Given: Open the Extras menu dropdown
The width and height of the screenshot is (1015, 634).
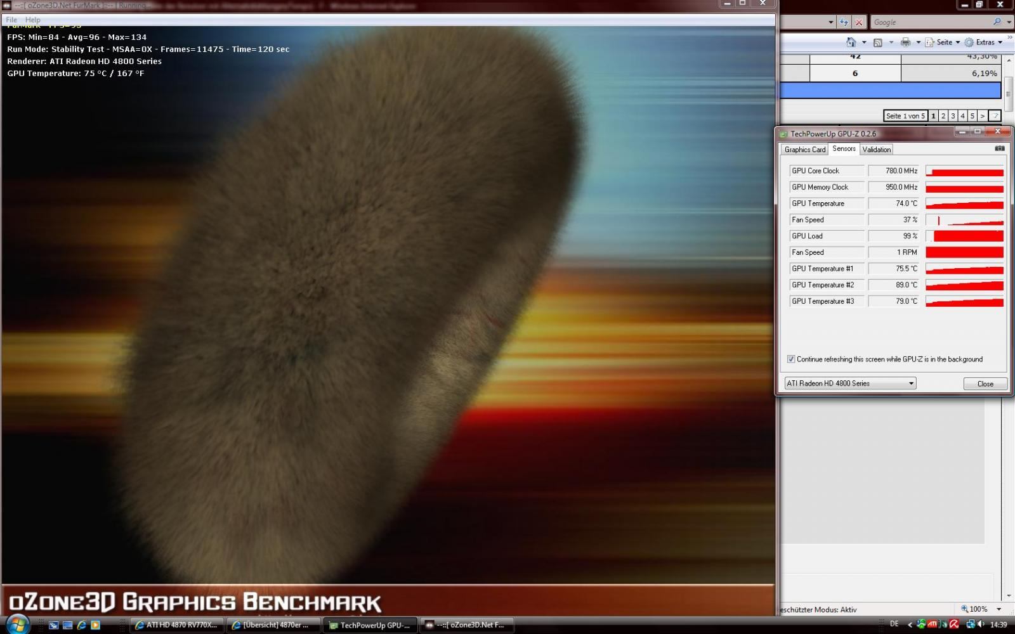Looking at the screenshot, I should coord(983,42).
